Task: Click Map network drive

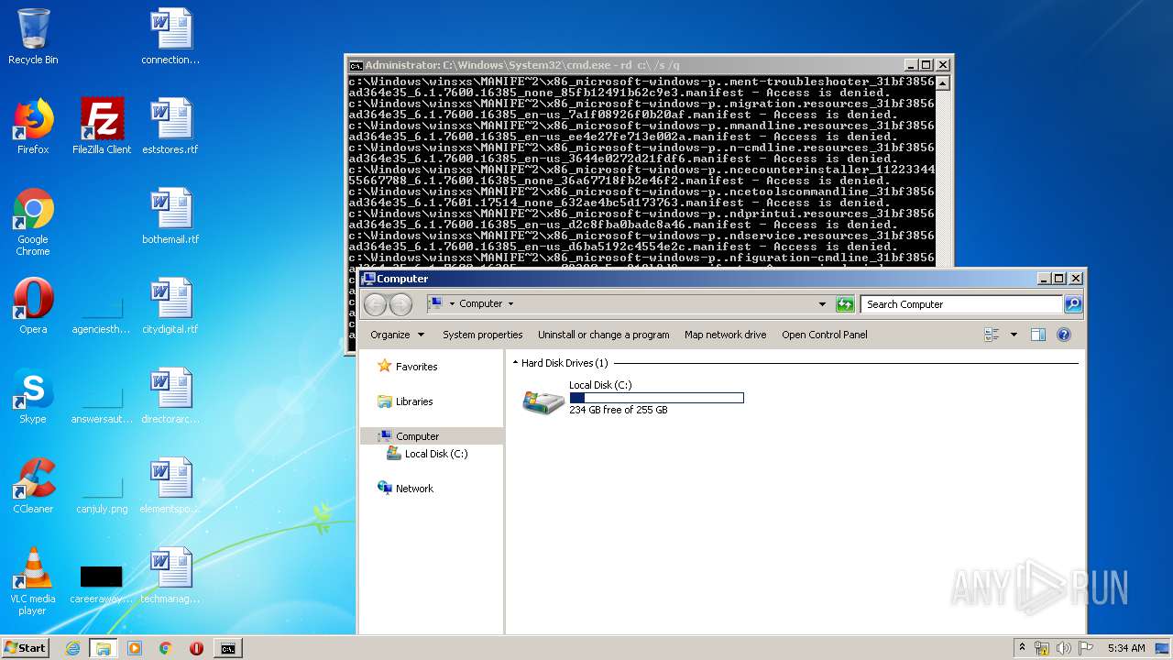Action: point(726,335)
